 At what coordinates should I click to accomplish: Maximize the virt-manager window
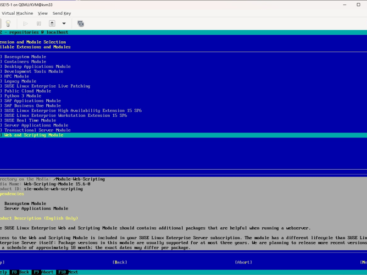coord(358,5)
